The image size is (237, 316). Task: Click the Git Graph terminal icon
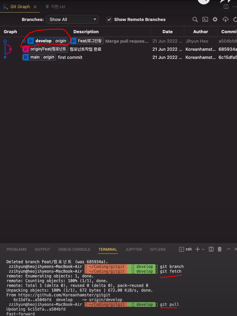pos(205,20)
